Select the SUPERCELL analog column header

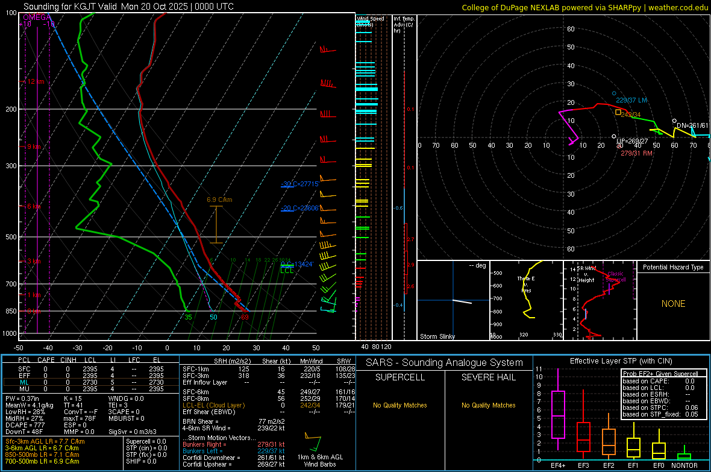(x=400, y=377)
